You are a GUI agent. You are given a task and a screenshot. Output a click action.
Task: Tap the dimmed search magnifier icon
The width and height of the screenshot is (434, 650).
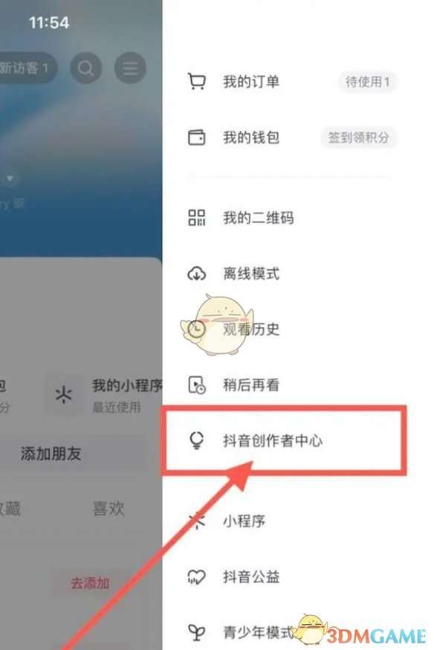85,68
